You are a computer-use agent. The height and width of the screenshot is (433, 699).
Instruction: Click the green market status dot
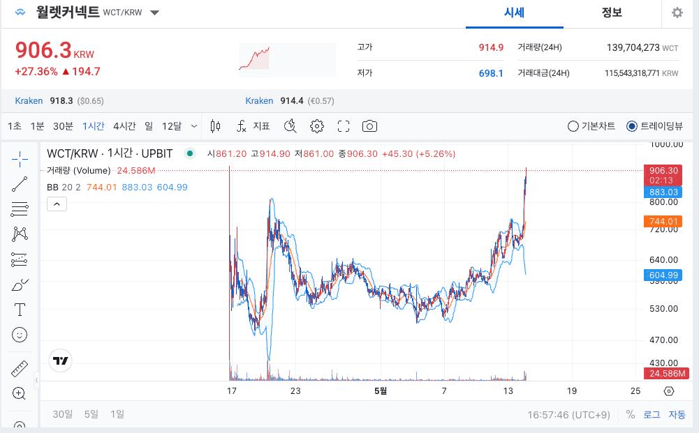190,153
